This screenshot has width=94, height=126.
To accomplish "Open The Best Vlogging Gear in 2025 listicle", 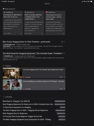I will (25, 110).
